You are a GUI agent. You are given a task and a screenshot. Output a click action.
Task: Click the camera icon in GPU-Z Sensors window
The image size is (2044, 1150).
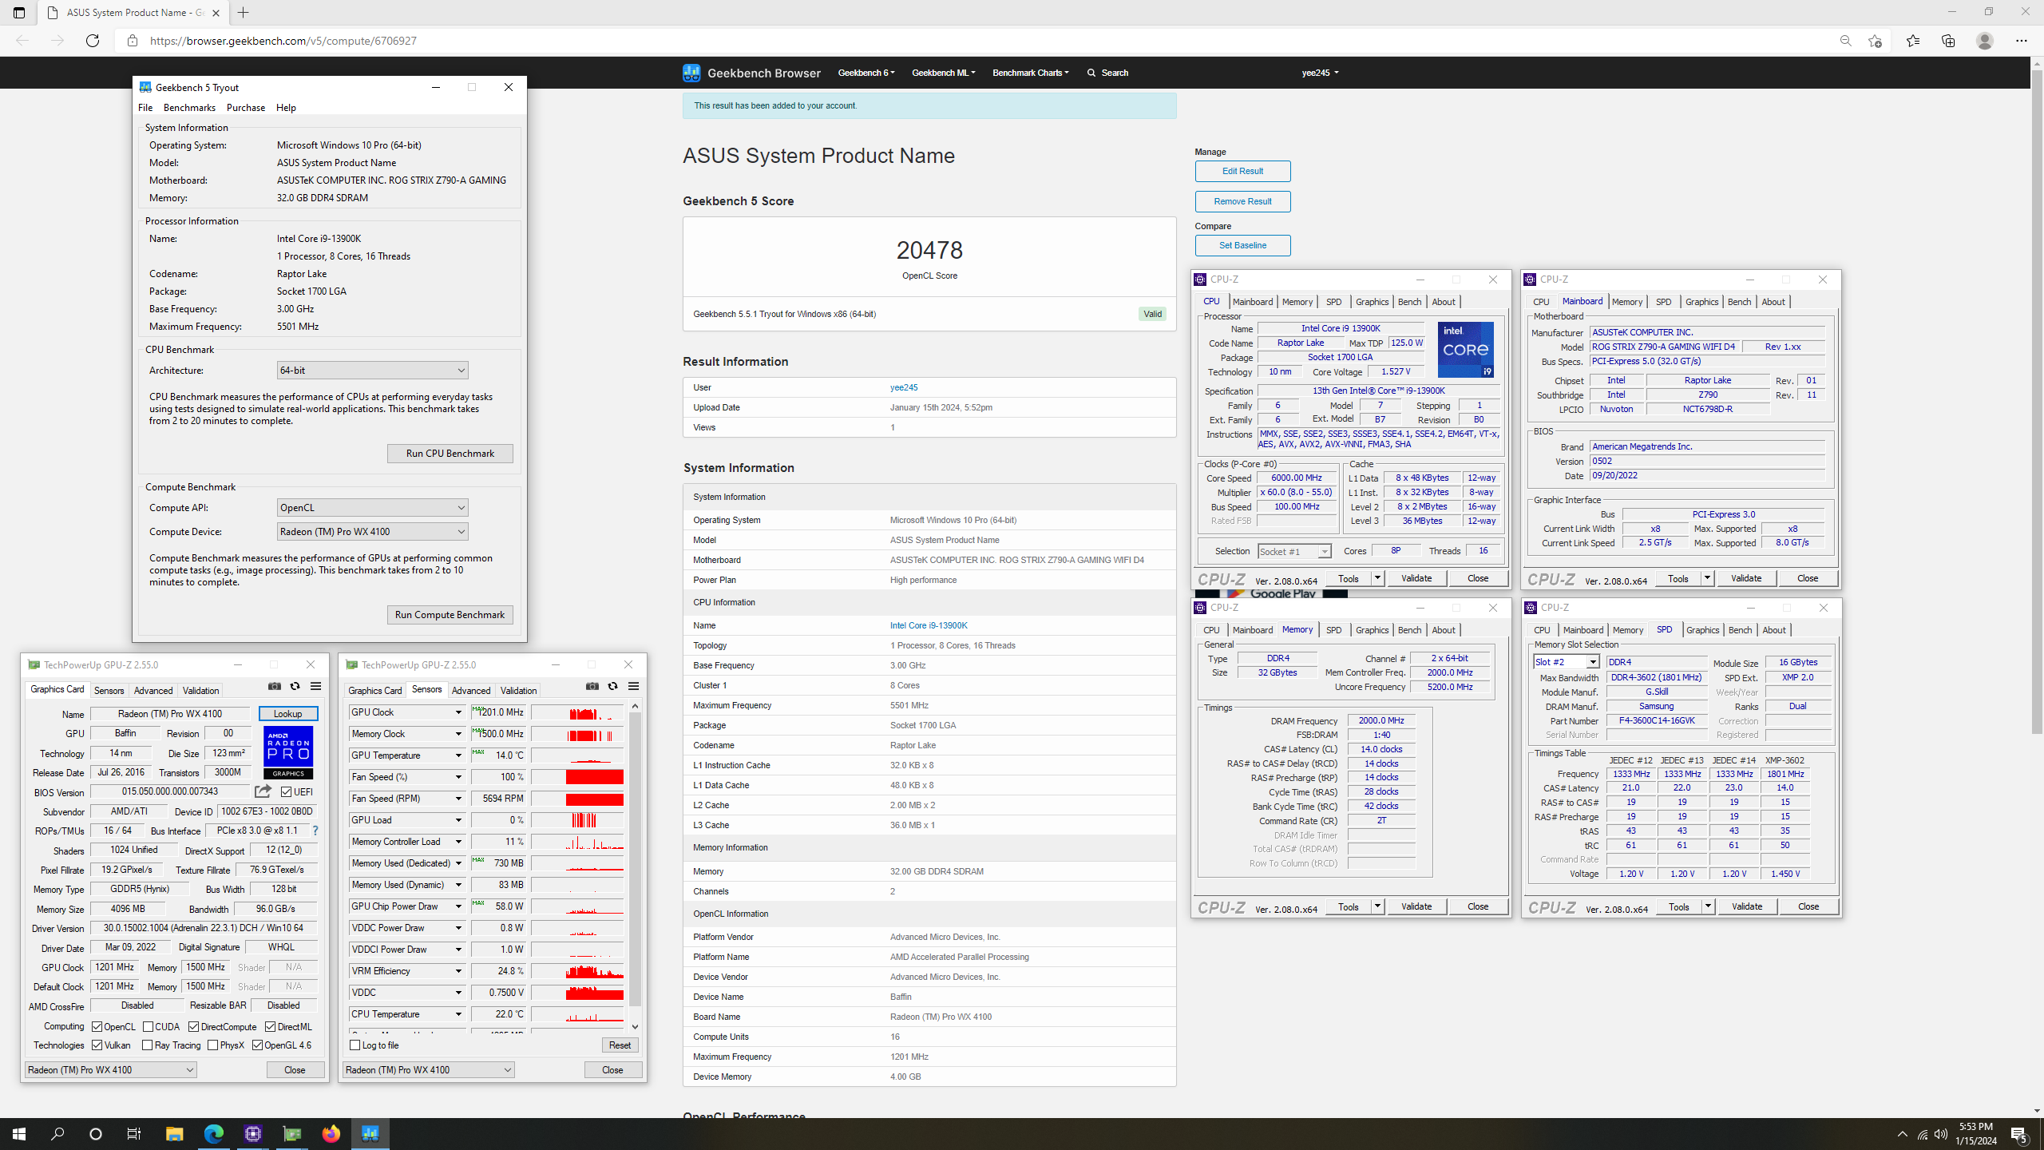(592, 686)
